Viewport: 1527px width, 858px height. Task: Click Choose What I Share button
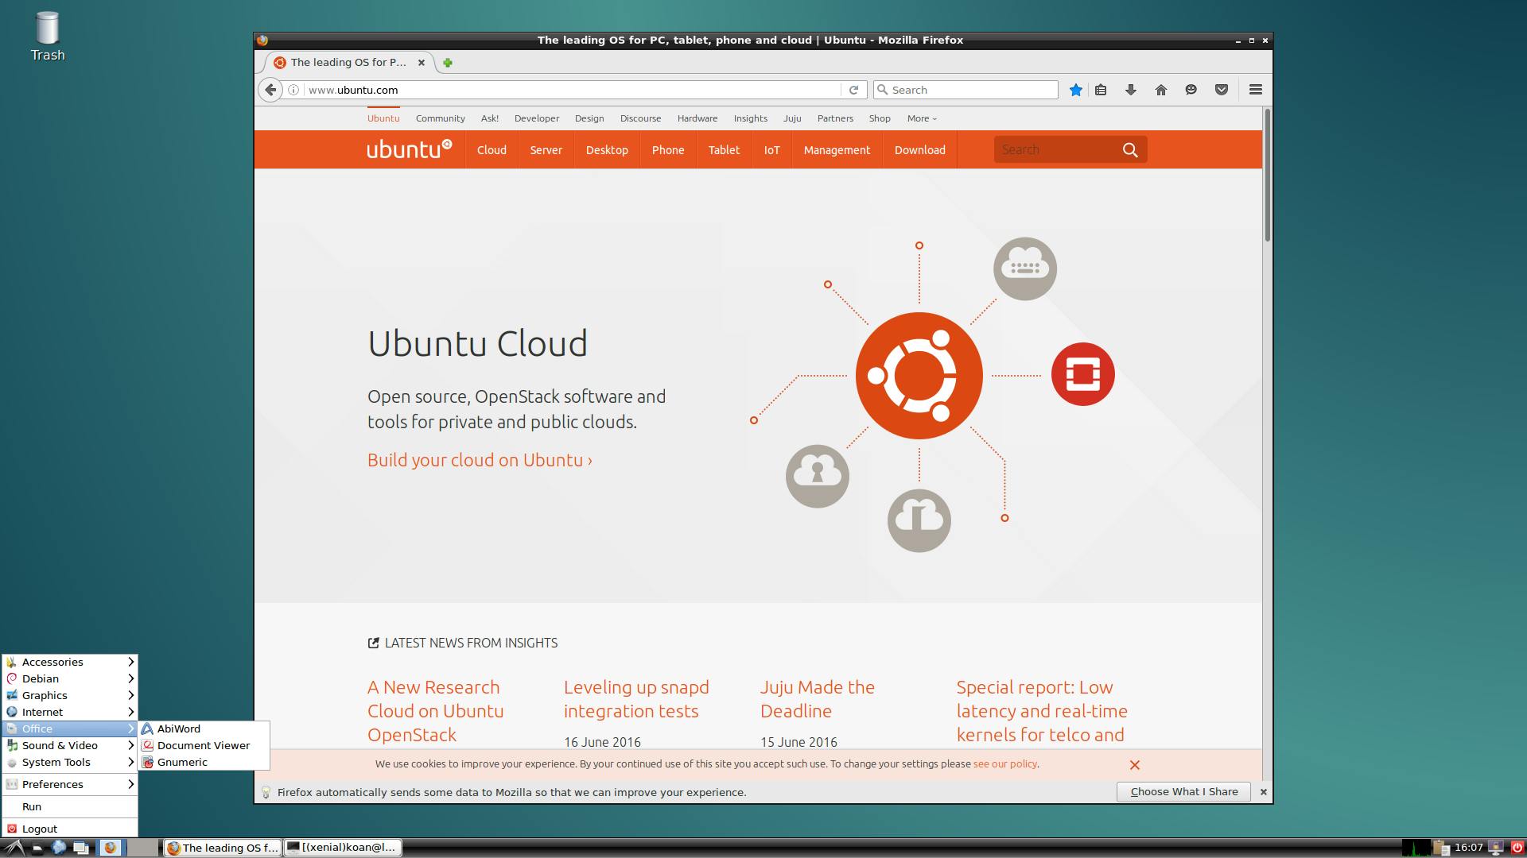point(1183,791)
